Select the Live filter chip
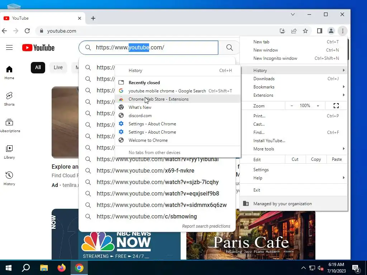367x275 pixels. click(x=58, y=68)
